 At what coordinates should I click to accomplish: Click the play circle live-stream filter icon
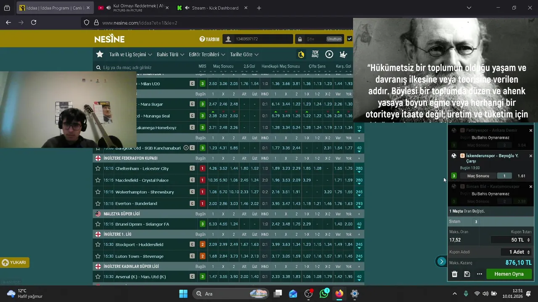pyautogui.click(x=329, y=54)
